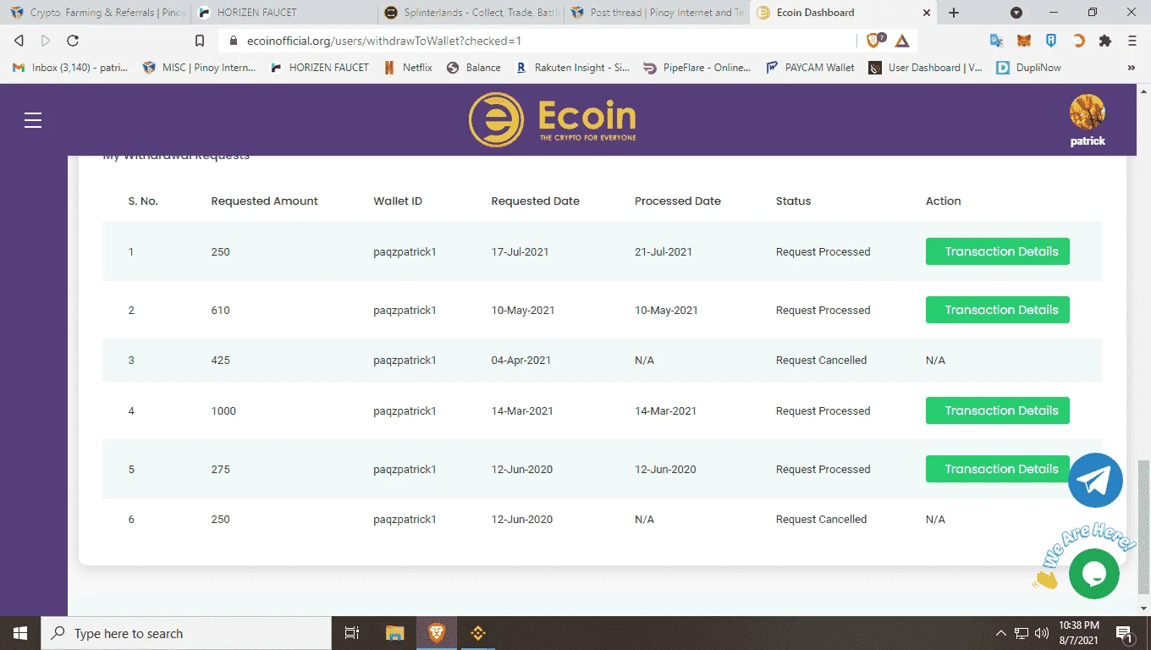This screenshot has width=1151, height=650.
Task: Open the volume control in system tray
Action: [x=1041, y=633]
